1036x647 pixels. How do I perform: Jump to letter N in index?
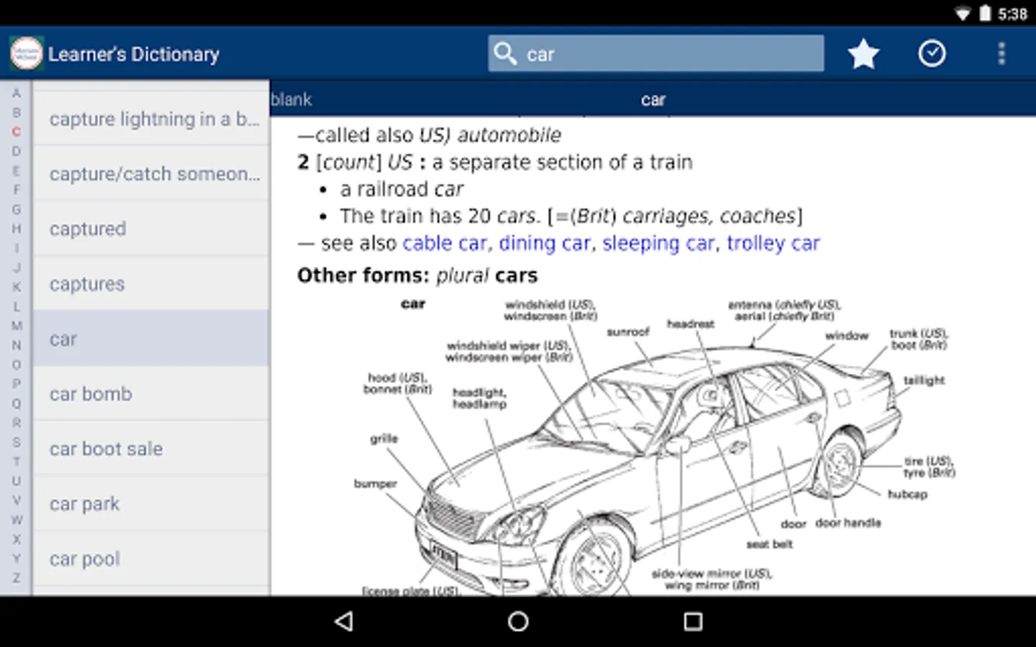[16, 345]
